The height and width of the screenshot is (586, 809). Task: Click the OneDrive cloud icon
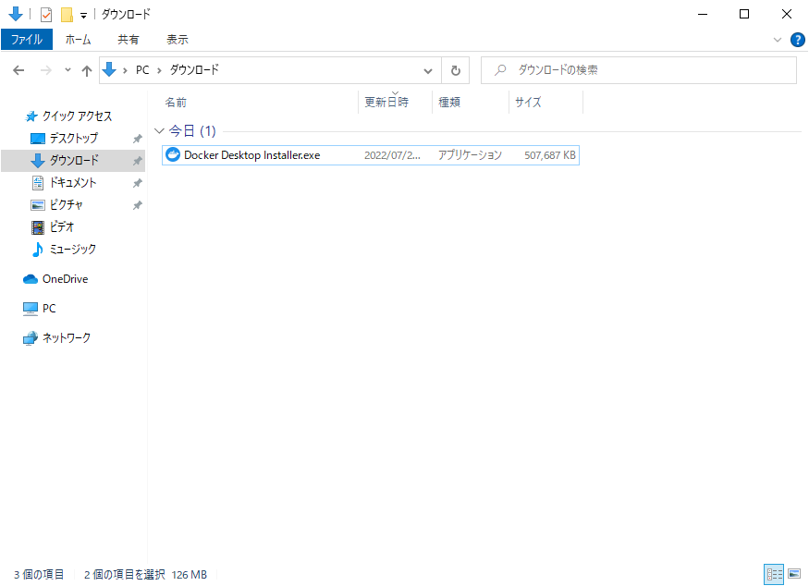click(x=31, y=279)
